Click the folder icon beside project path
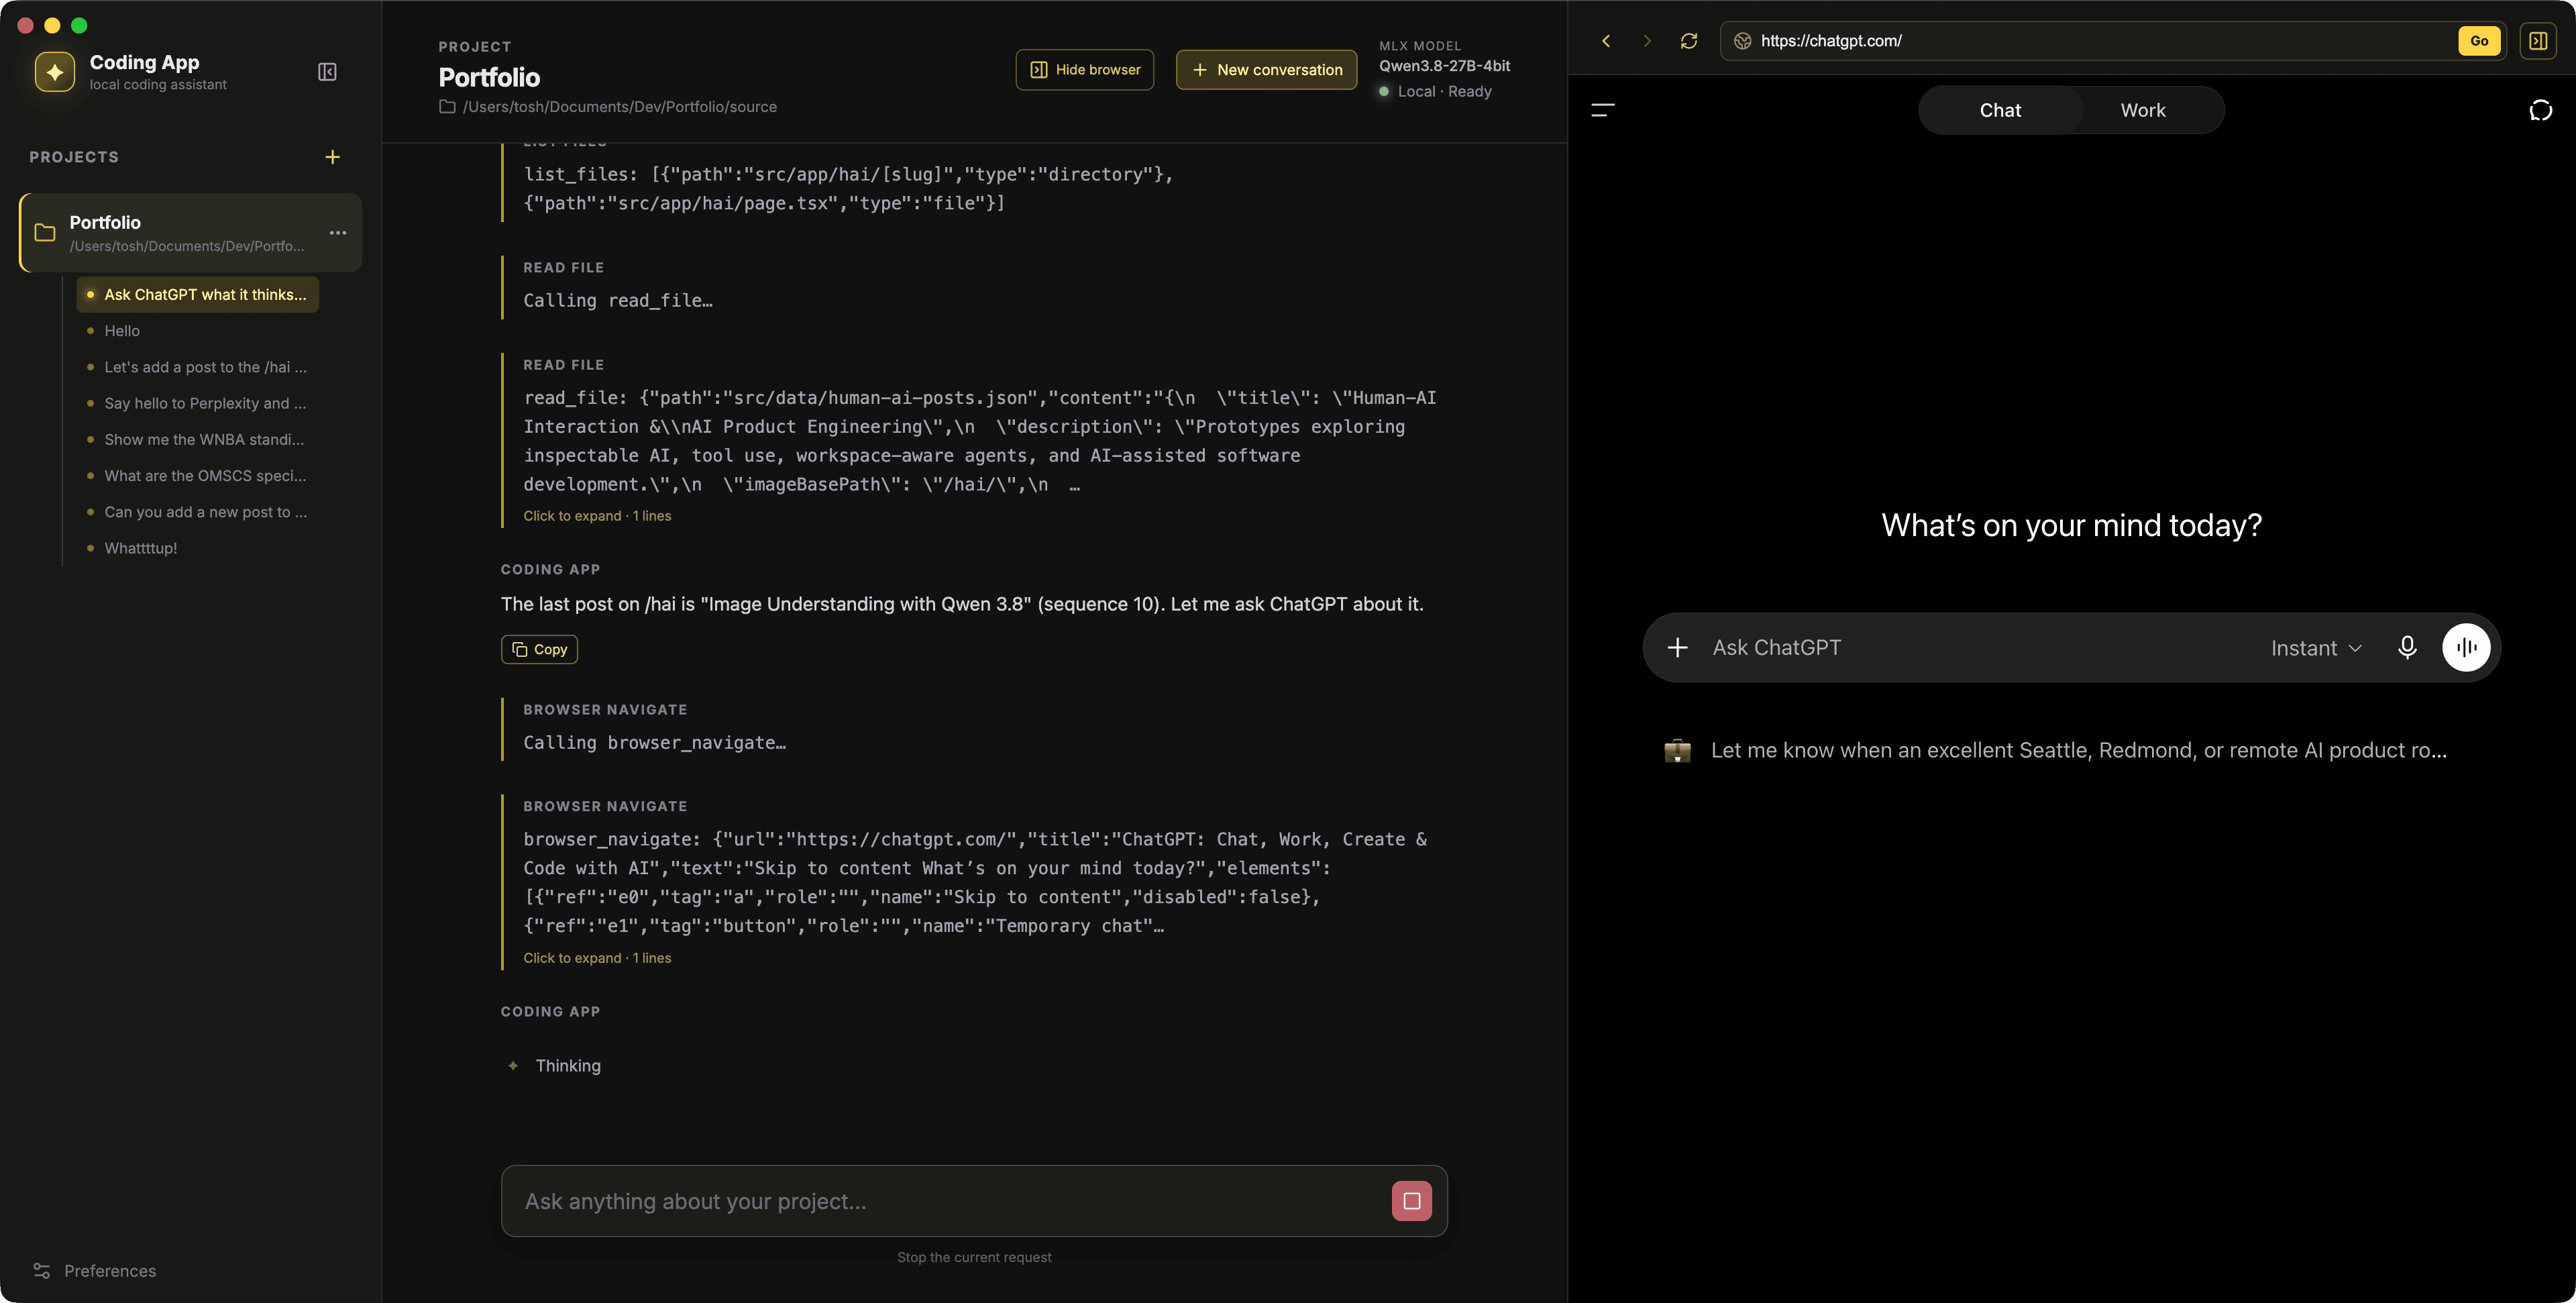 tap(447, 107)
